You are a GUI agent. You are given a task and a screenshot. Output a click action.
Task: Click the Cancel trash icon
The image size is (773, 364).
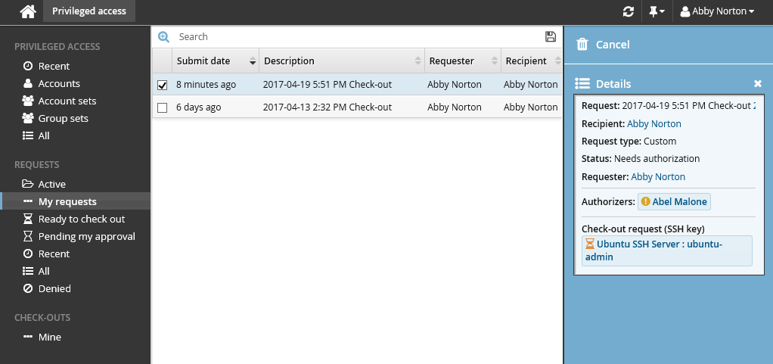coord(582,45)
